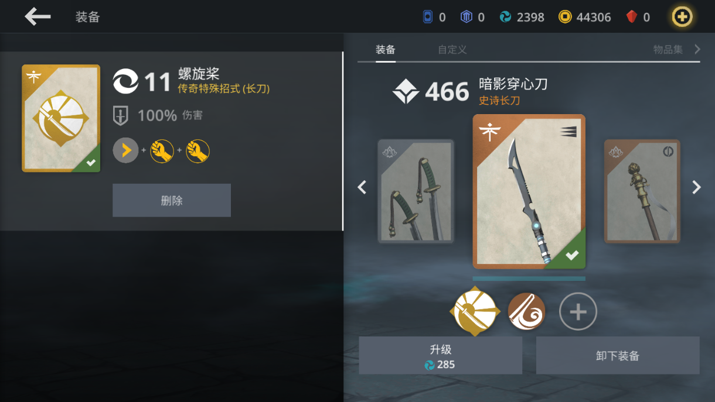Show the previous weapon with left chevron

point(362,187)
